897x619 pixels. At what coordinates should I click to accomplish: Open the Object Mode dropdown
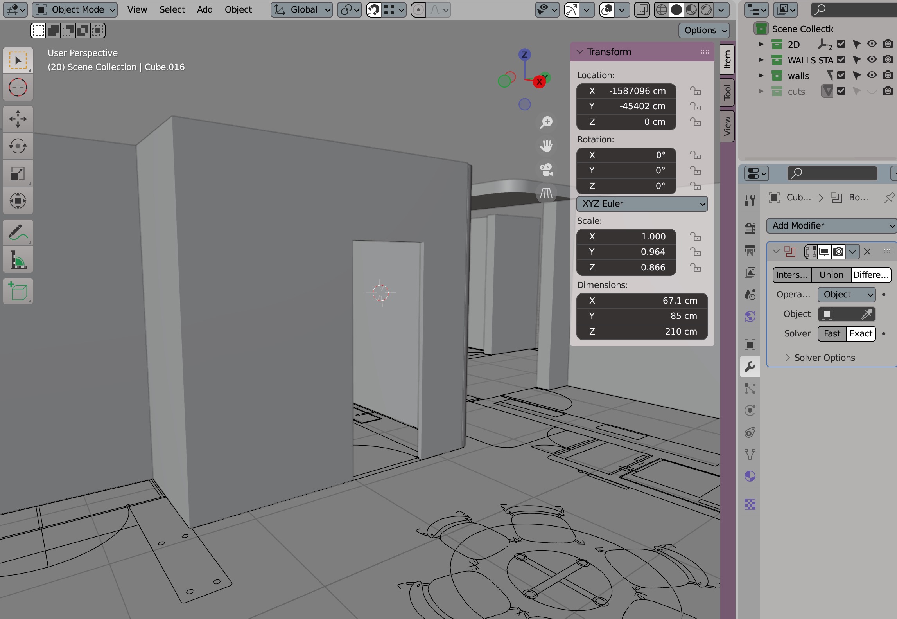coord(75,9)
